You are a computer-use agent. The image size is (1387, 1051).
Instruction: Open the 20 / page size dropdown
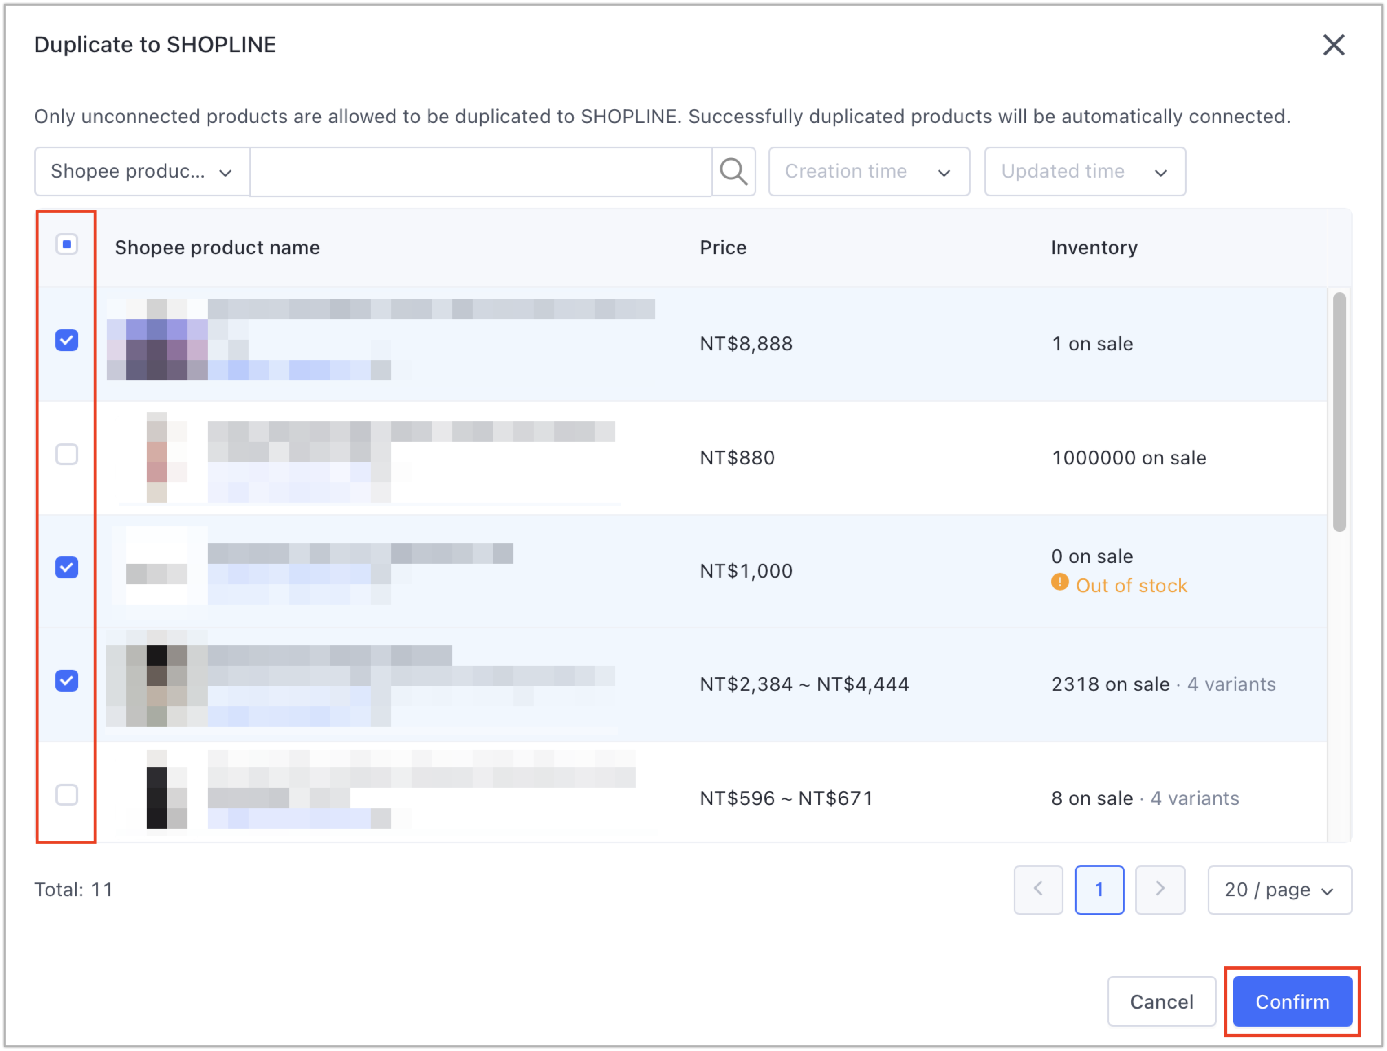[x=1280, y=890]
